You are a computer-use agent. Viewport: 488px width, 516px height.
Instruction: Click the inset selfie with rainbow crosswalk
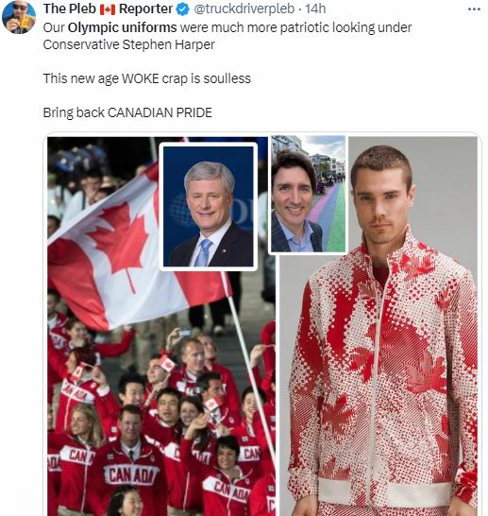(x=308, y=194)
